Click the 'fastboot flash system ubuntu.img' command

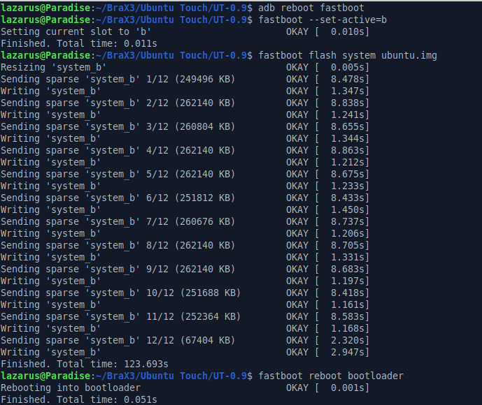(348, 55)
